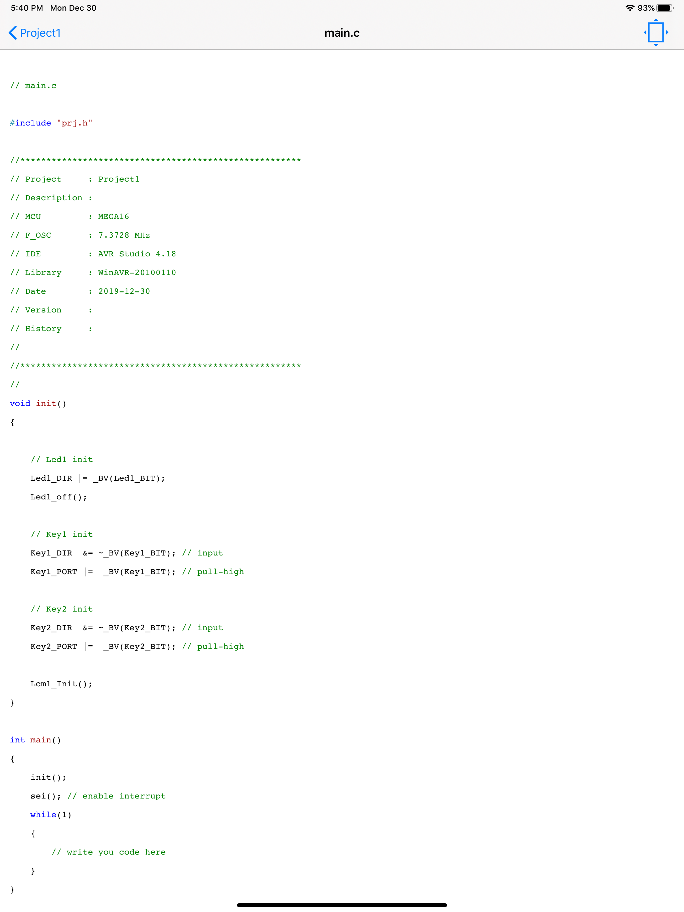Tap the home indicator bar at bottom
684x912 pixels.
pos(342,905)
